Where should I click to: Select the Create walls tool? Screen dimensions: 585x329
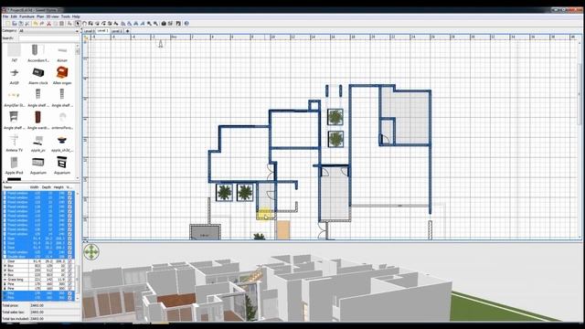[x=91, y=23]
